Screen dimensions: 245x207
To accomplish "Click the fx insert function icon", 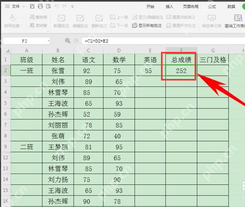I will [x=76, y=41].
